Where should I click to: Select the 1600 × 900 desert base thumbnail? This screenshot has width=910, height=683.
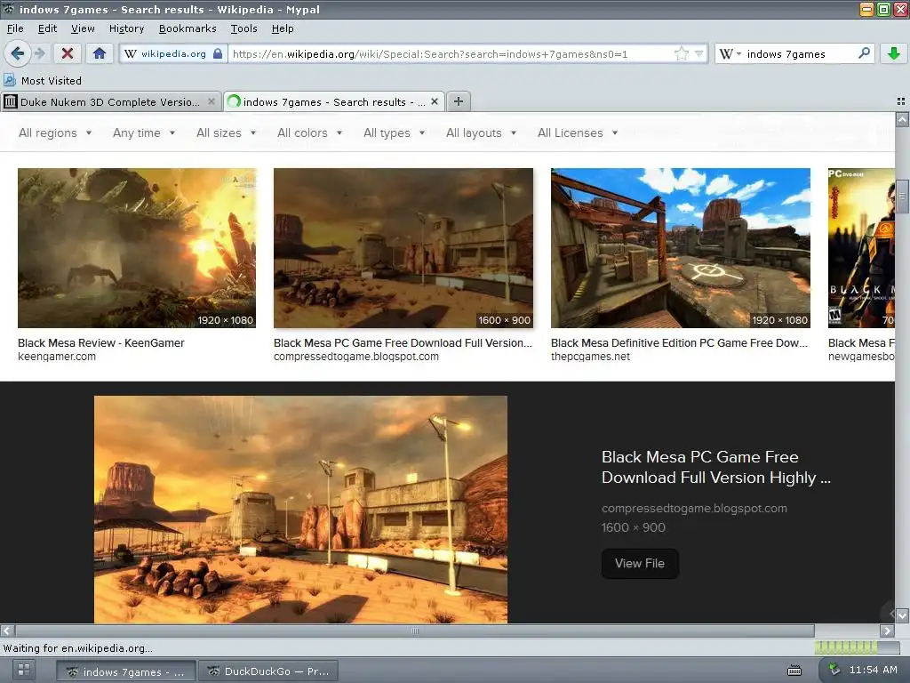tap(403, 248)
